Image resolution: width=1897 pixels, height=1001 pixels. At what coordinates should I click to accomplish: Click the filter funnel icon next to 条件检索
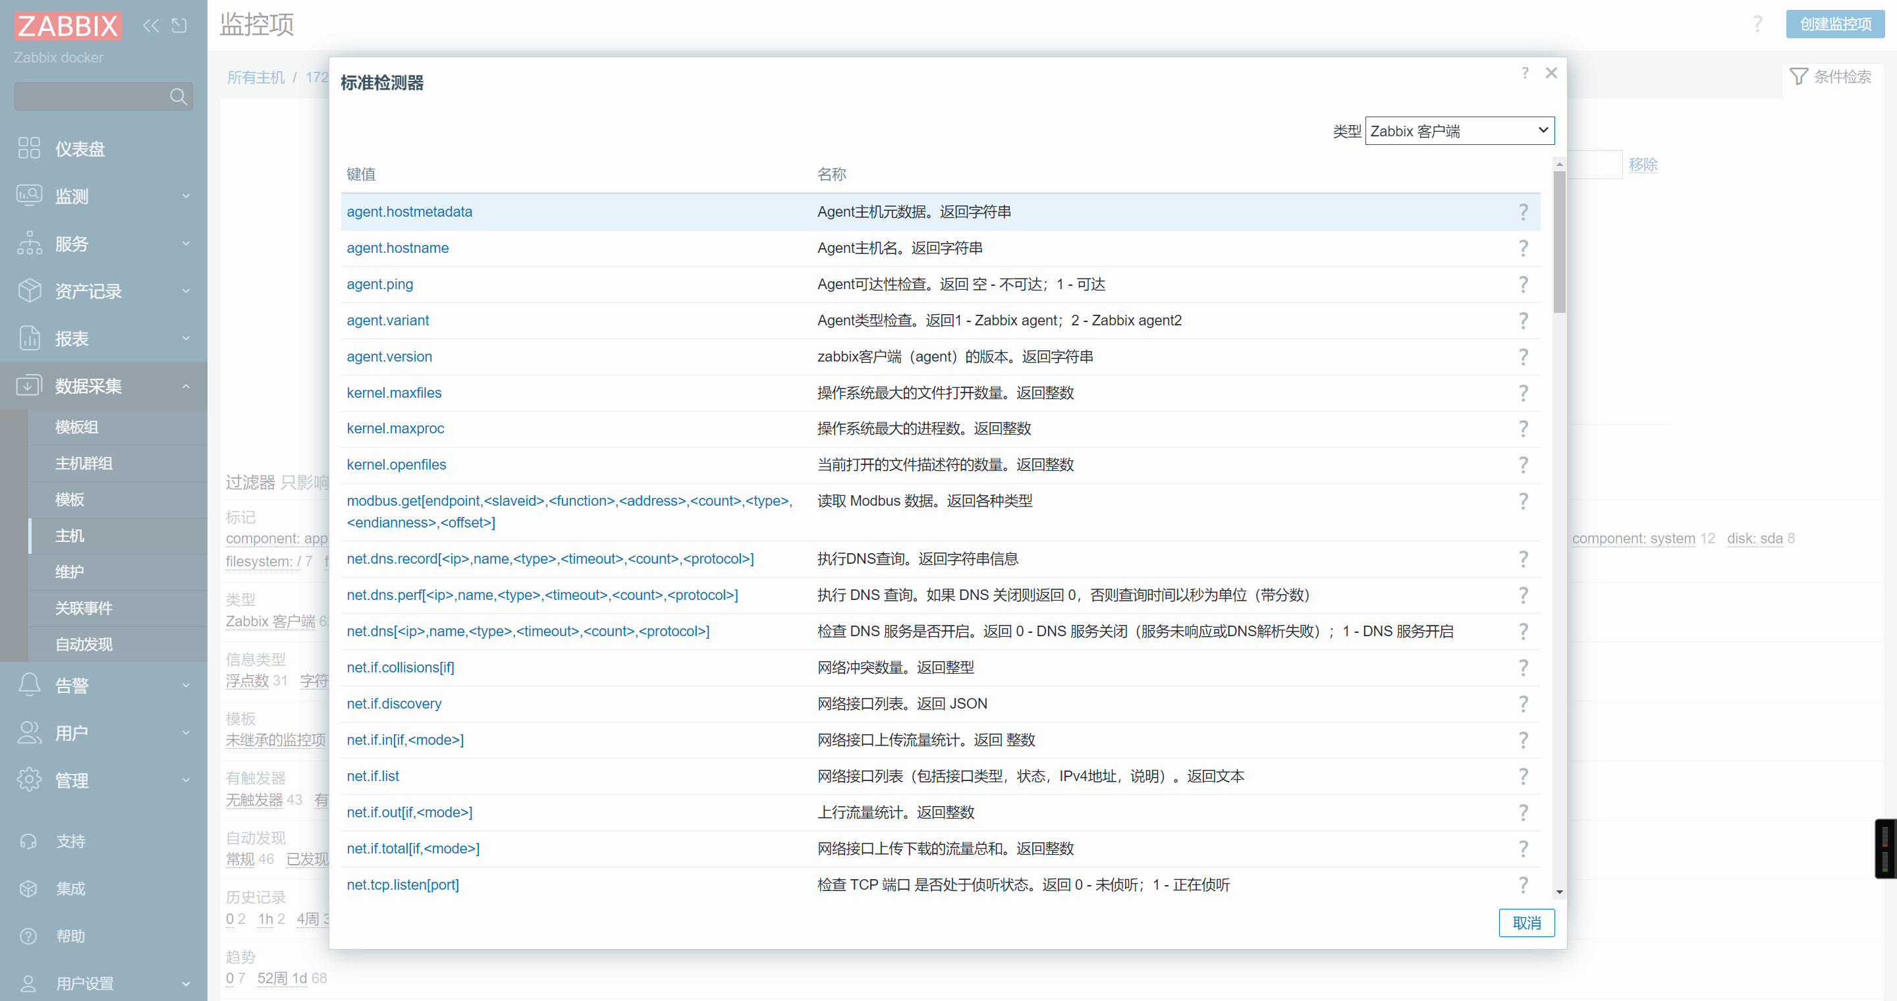(1798, 76)
